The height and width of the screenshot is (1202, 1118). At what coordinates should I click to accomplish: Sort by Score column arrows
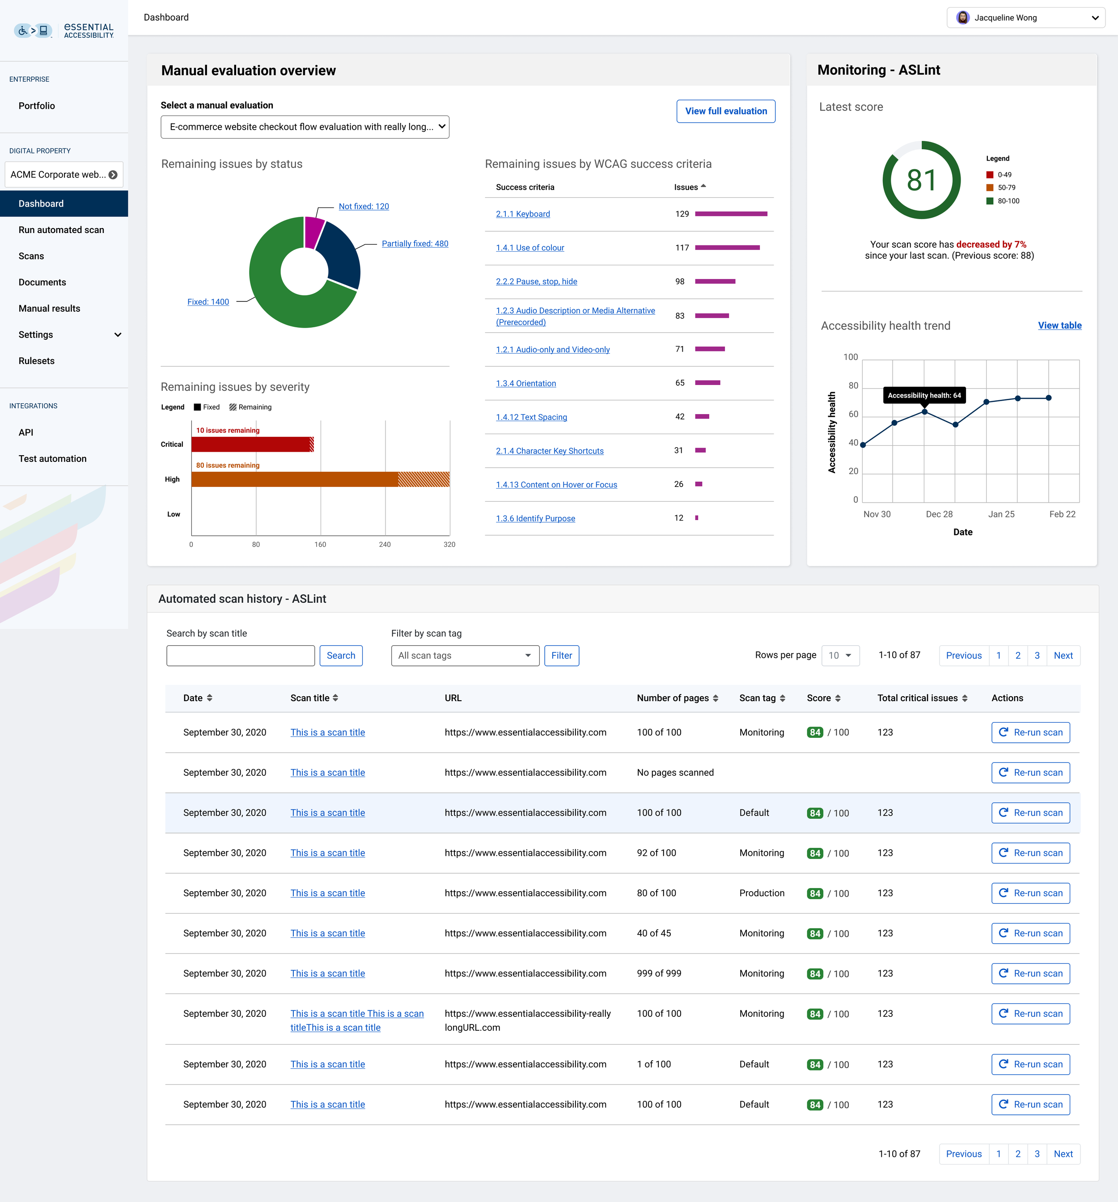(838, 698)
